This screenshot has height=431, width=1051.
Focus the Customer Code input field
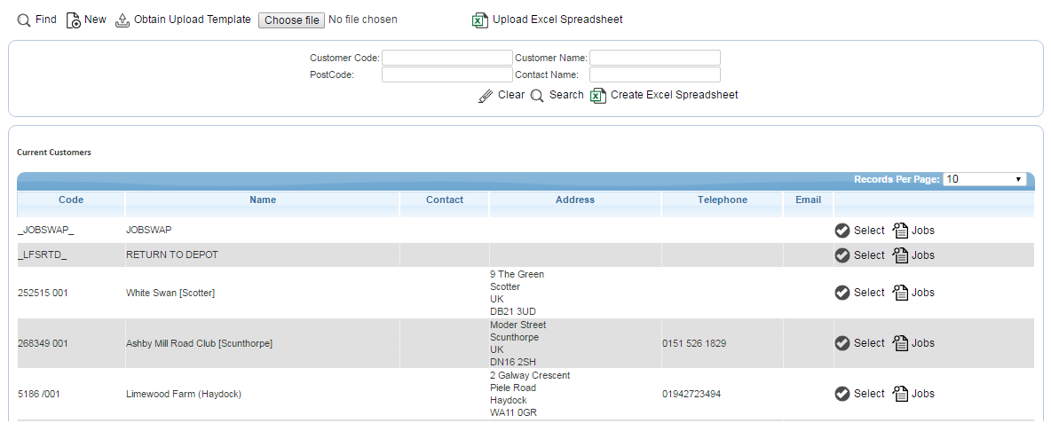(447, 58)
